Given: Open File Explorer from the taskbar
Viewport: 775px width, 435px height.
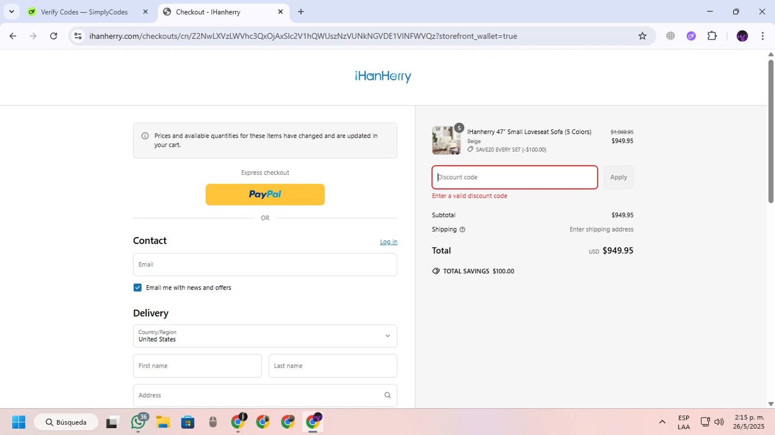Looking at the screenshot, I should click(x=163, y=422).
